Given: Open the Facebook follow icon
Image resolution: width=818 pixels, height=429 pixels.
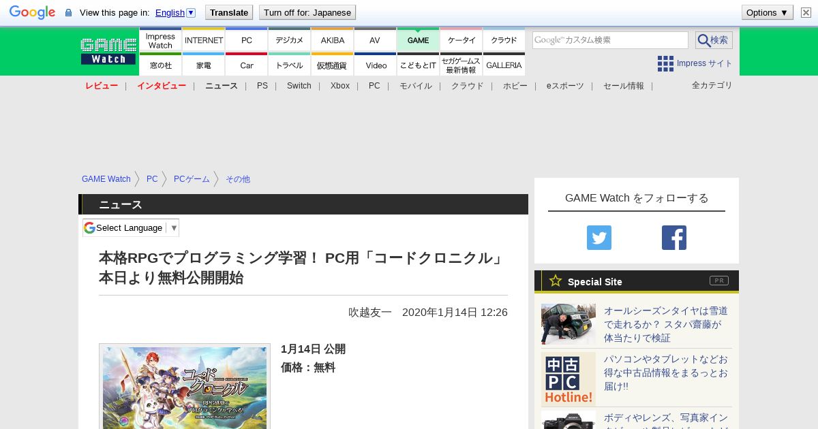Looking at the screenshot, I should coord(674,238).
